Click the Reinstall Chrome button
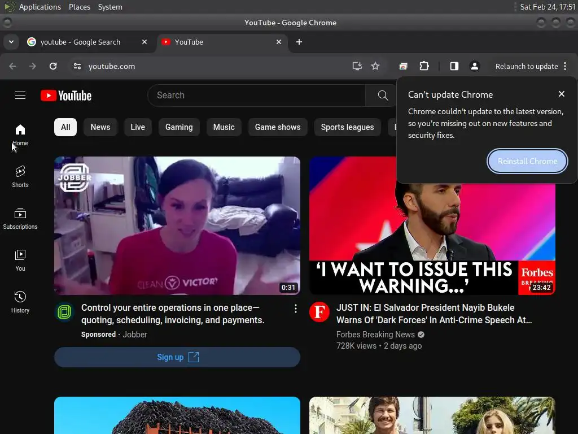The width and height of the screenshot is (578, 434). click(x=527, y=161)
